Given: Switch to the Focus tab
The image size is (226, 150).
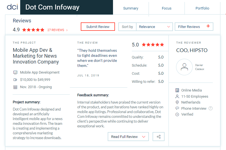Looking at the screenshot, I should (x=167, y=8).
